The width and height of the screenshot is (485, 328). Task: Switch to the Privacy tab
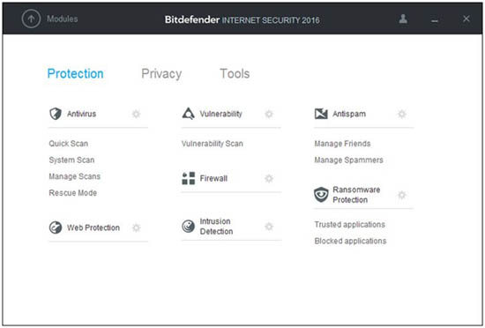(161, 74)
